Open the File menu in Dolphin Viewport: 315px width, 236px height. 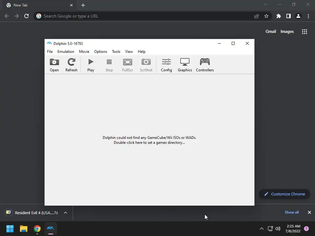[50, 52]
